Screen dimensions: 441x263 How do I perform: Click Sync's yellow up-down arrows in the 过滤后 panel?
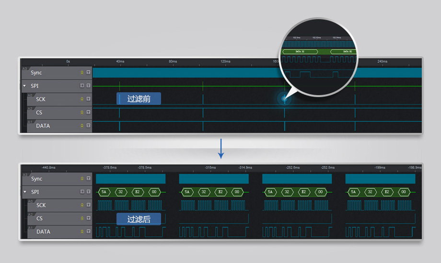pos(82,178)
